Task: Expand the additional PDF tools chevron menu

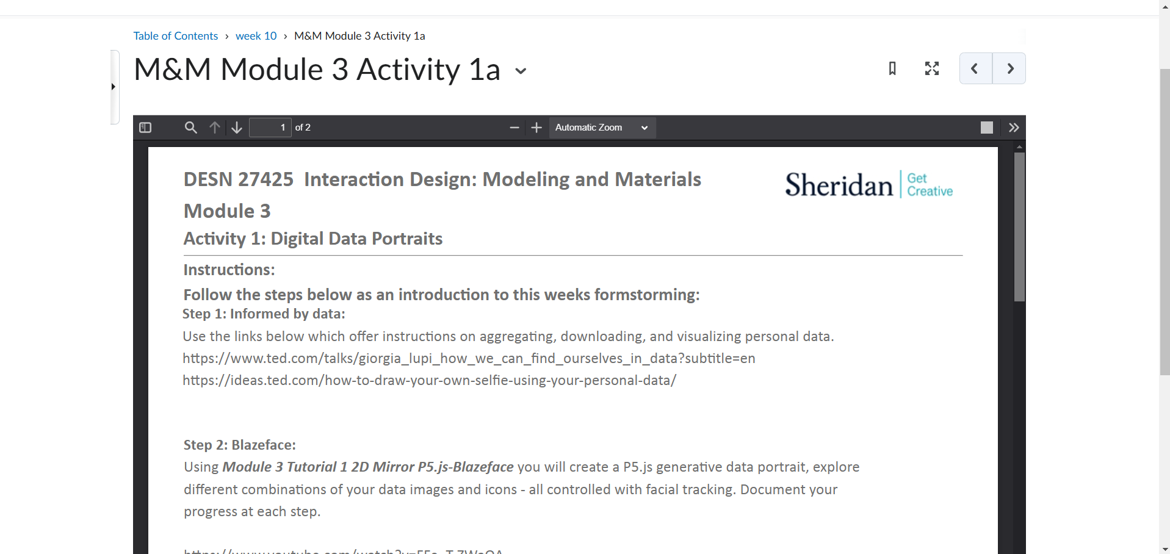Action: [1014, 127]
